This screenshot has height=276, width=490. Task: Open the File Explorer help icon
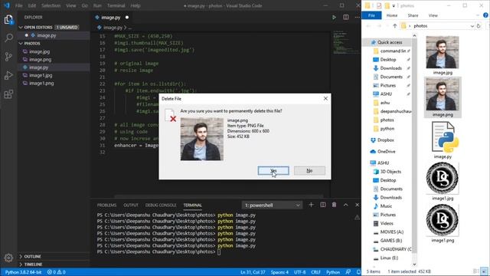(x=485, y=15)
